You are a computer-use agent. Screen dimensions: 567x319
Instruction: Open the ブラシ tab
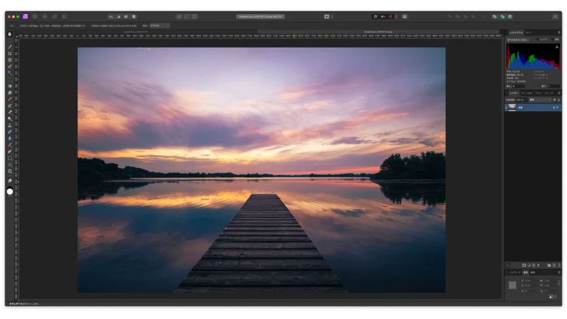[x=538, y=93]
